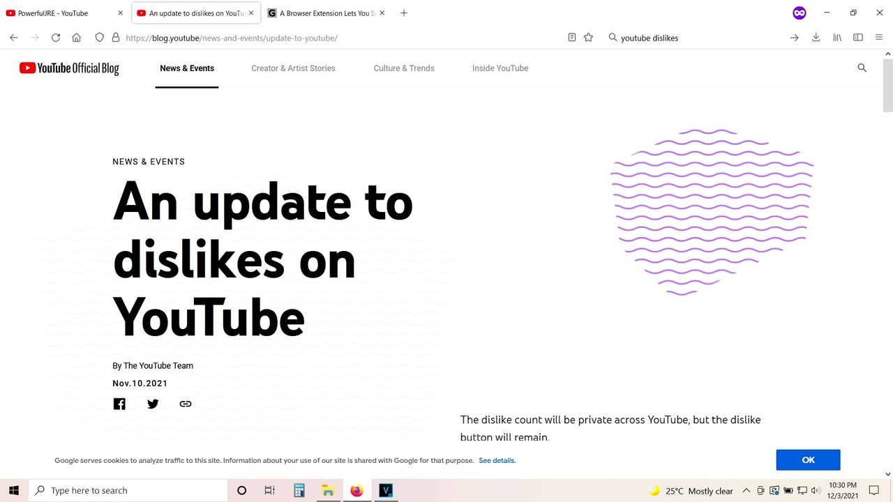The height and width of the screenshot is (502, 893).
Task: Open File Explorer from the taskbar
Action: 329,490
